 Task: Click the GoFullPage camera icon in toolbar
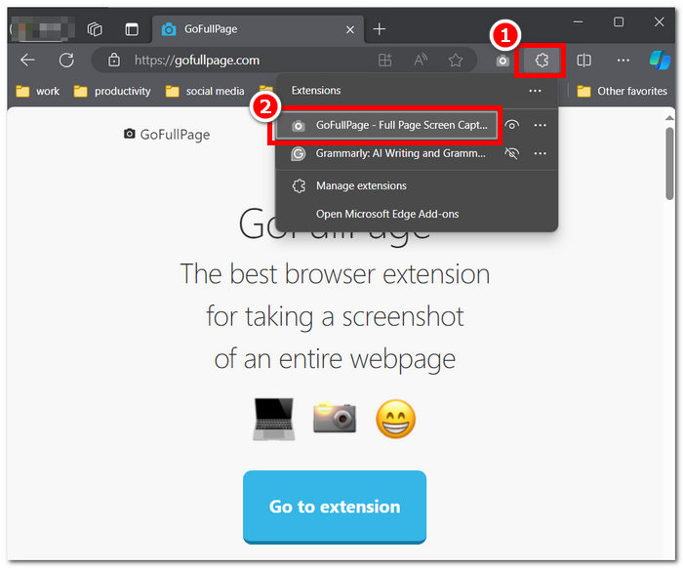(x=502, y=61)
